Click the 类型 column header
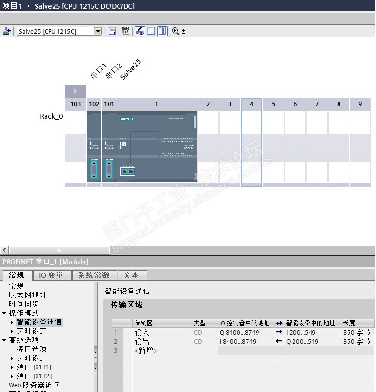 (x=205, y=323)
